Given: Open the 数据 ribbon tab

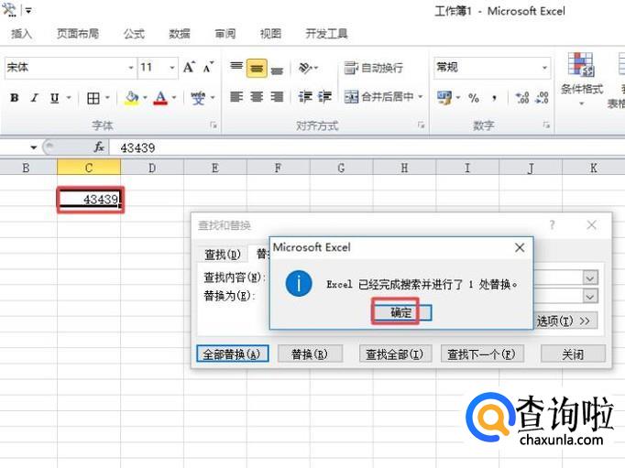Looking at the screenshot, I should click(180, 34).
